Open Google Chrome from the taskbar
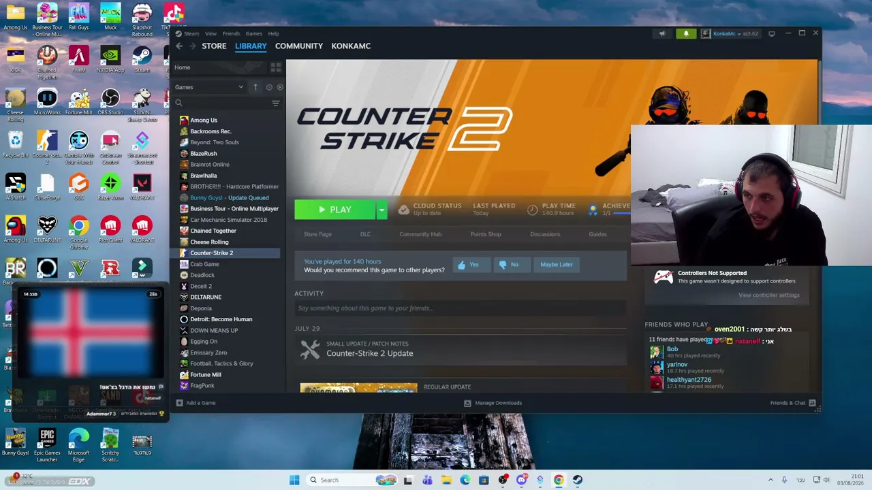 (x=559, y=480)
